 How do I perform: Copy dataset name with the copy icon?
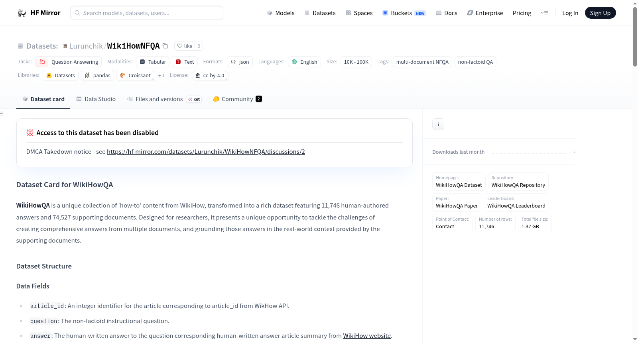point(165,46)
